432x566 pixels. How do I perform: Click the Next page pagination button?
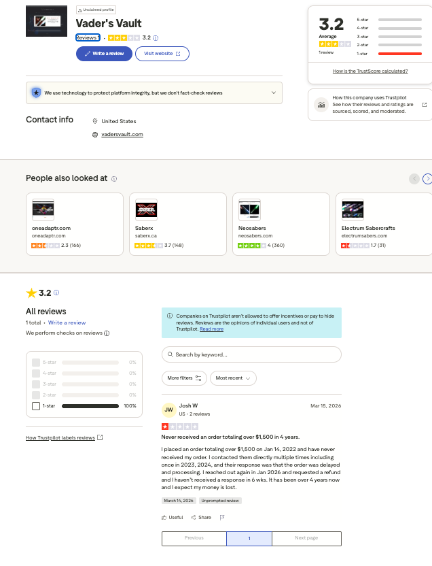pyautogui.click(x=306, y=538)
